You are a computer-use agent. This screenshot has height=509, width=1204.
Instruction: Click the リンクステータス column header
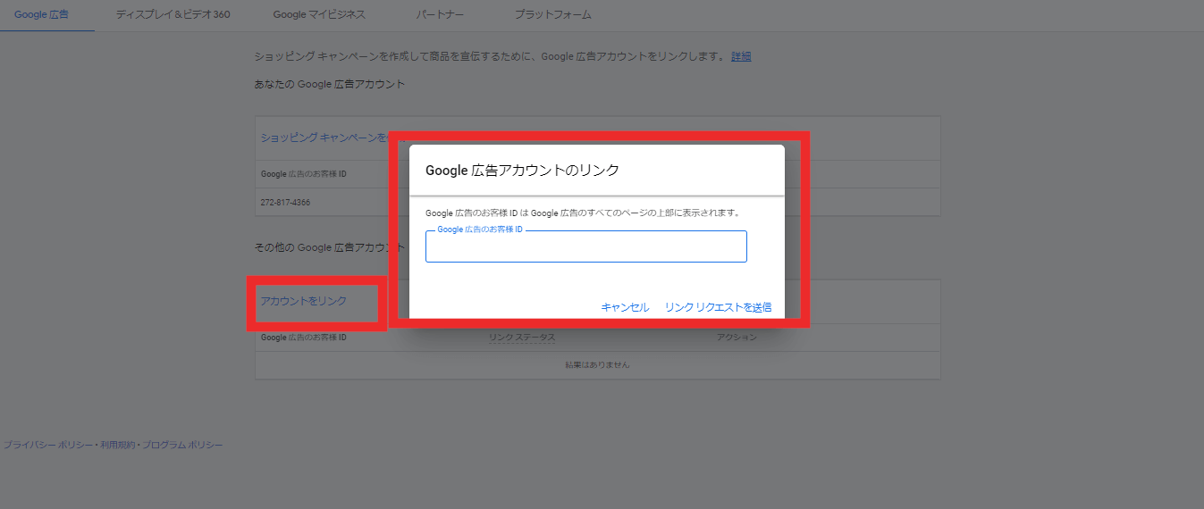click(522, 338)
